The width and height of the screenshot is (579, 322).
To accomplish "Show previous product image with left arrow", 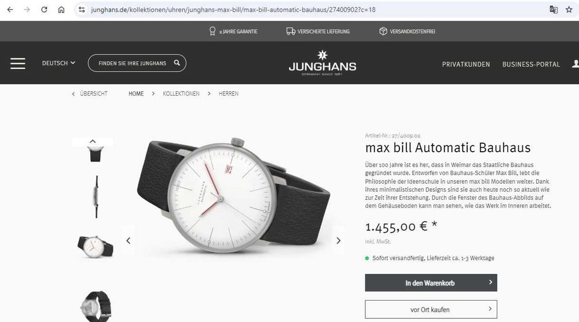I will (x=128, y=241).
